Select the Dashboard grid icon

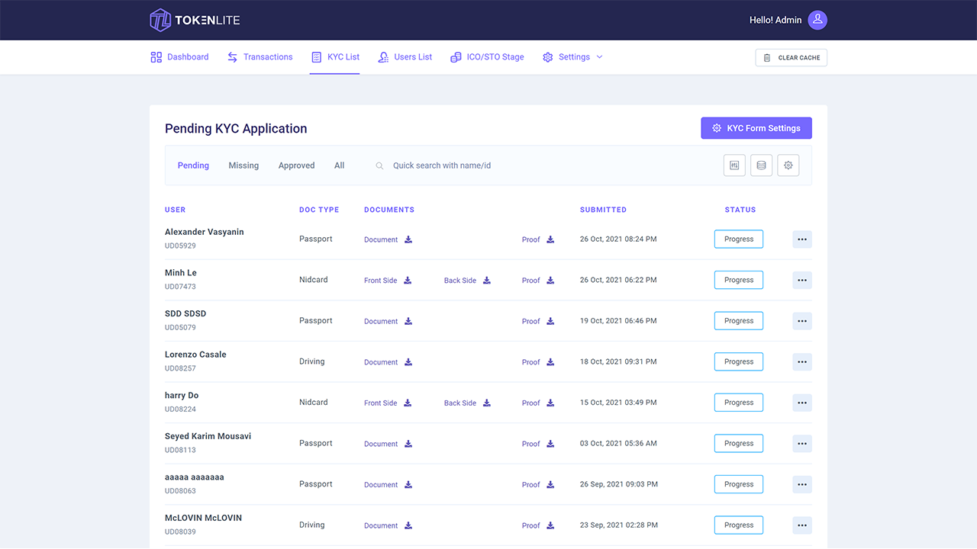coord(157,56)
